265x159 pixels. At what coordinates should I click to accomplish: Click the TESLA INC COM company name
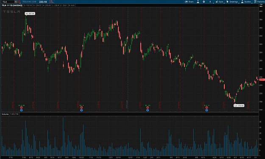click(x=29, y=2)
